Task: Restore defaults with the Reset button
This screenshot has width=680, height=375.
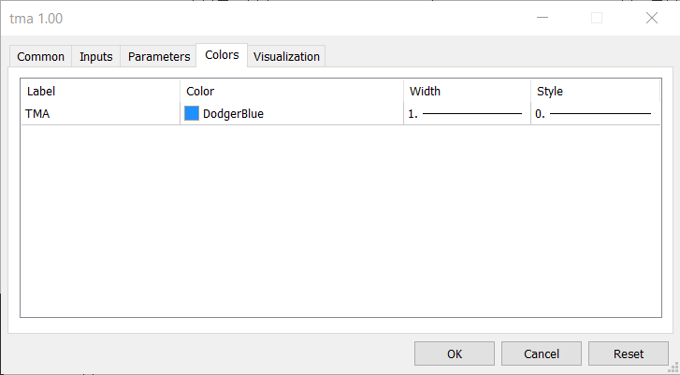Action: tap(629, 353)
